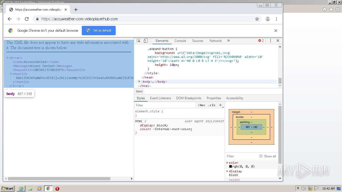Viewport: 342px width, 192px height.
Task: Open Internet Explorer from taskbar
Action: pyautogui.click(x=21, y=189)
